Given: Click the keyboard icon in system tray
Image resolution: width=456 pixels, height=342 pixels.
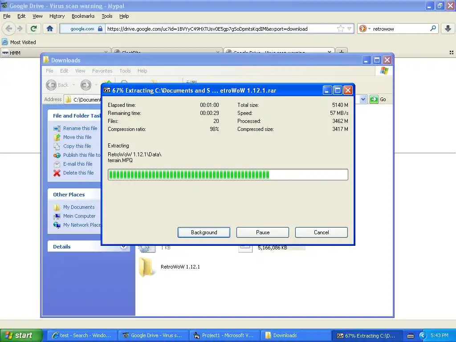Looking at the screenshot, I should click(410, 336).
